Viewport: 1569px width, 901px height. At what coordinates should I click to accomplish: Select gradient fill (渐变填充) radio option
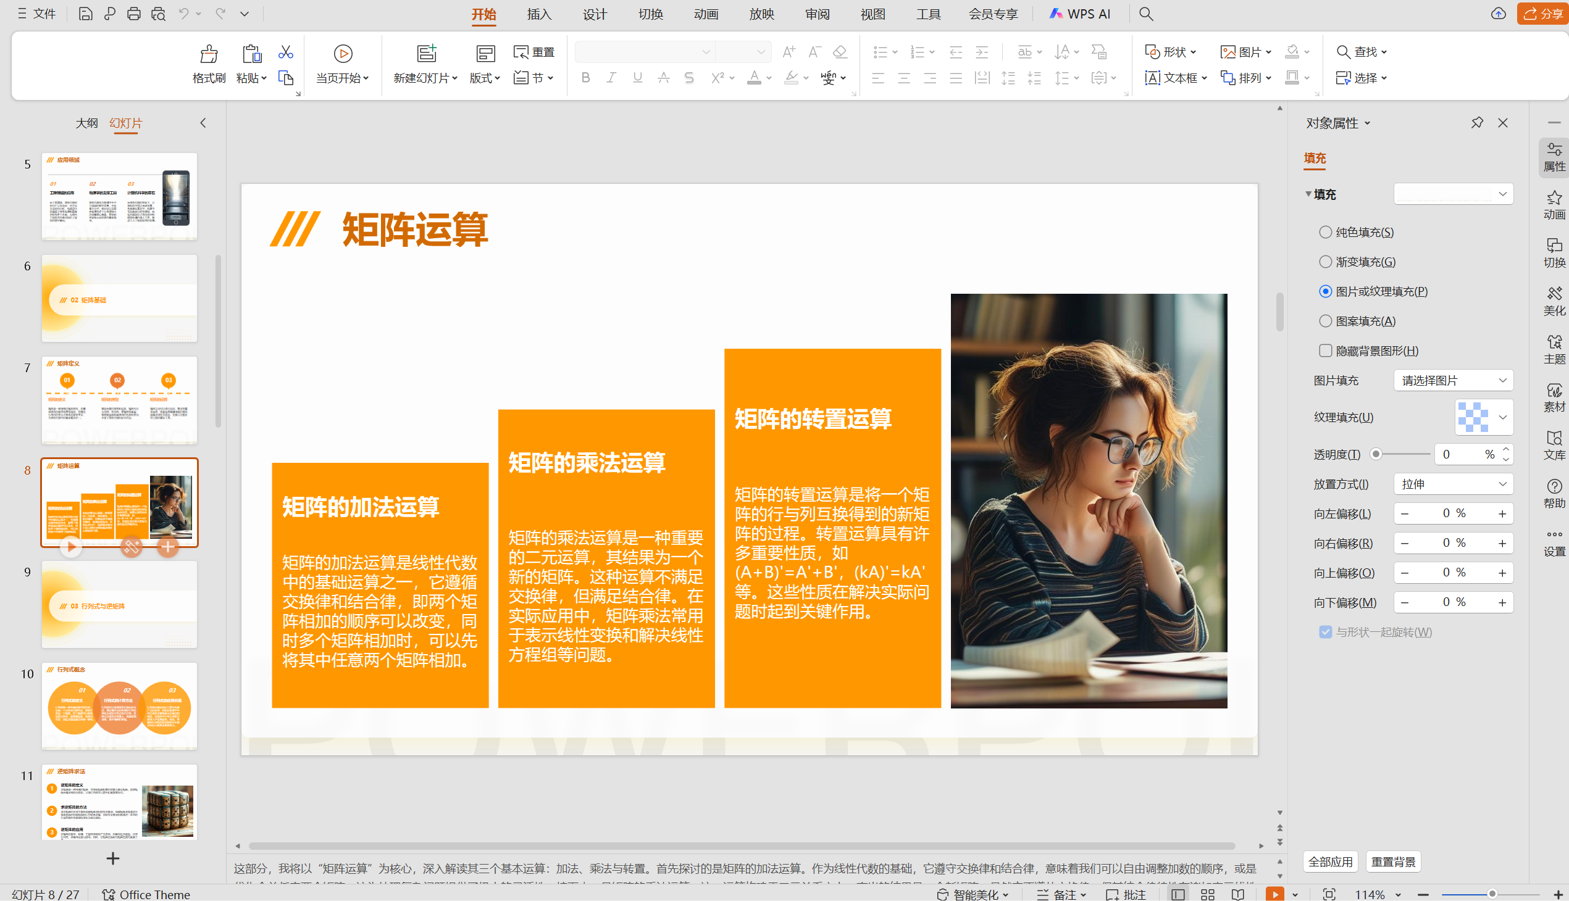1325,262
